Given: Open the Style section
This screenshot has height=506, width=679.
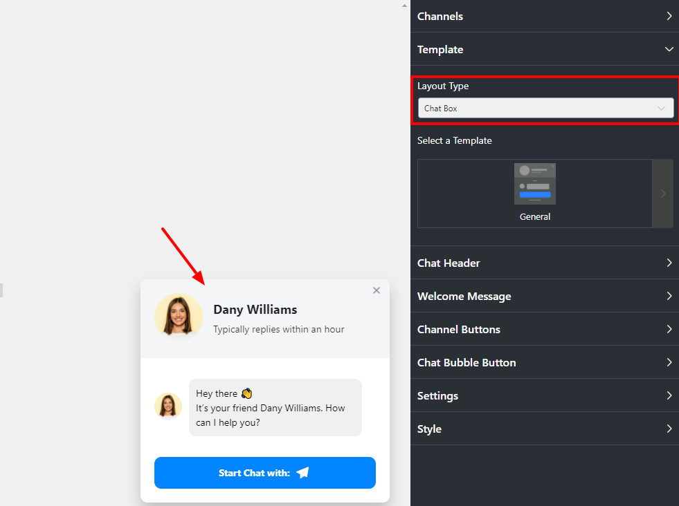Looking at the screenshot, I should [544, 429].
